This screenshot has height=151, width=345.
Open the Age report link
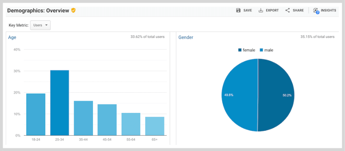pos(12,38)
